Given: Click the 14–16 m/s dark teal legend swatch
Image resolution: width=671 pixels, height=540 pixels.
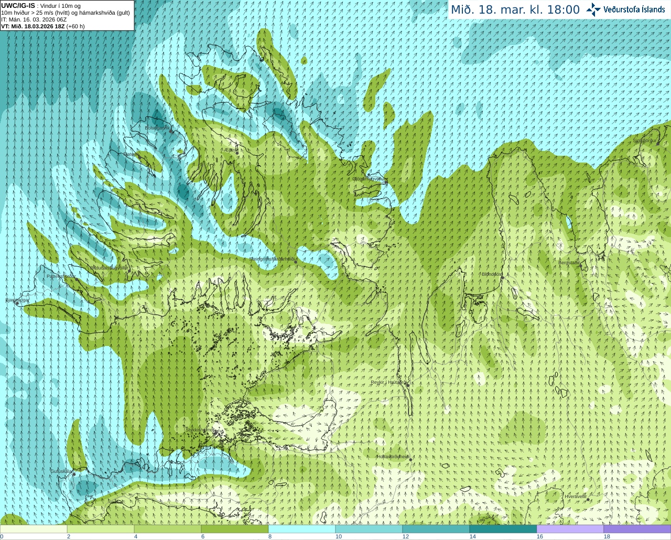Looking at the screenshot, I should [x=503, y=529].
